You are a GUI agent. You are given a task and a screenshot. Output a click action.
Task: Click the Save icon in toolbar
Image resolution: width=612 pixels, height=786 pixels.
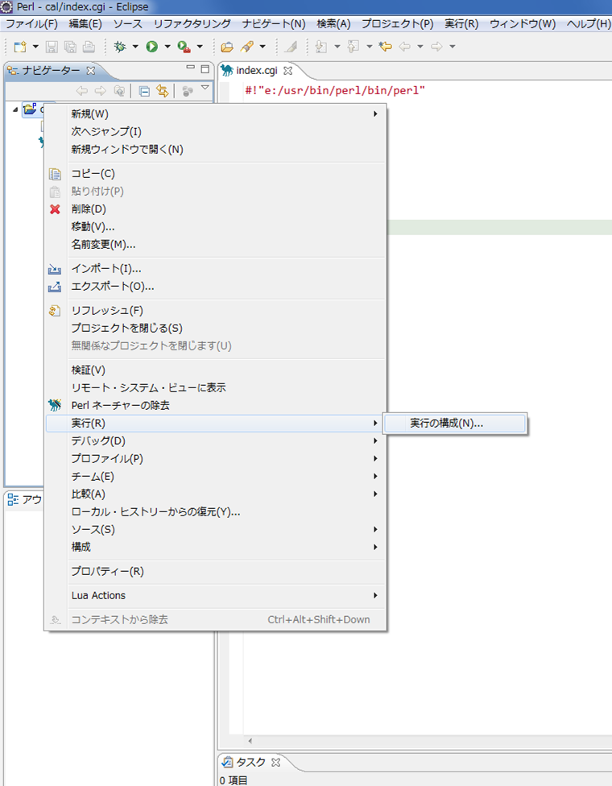[51, 48]
